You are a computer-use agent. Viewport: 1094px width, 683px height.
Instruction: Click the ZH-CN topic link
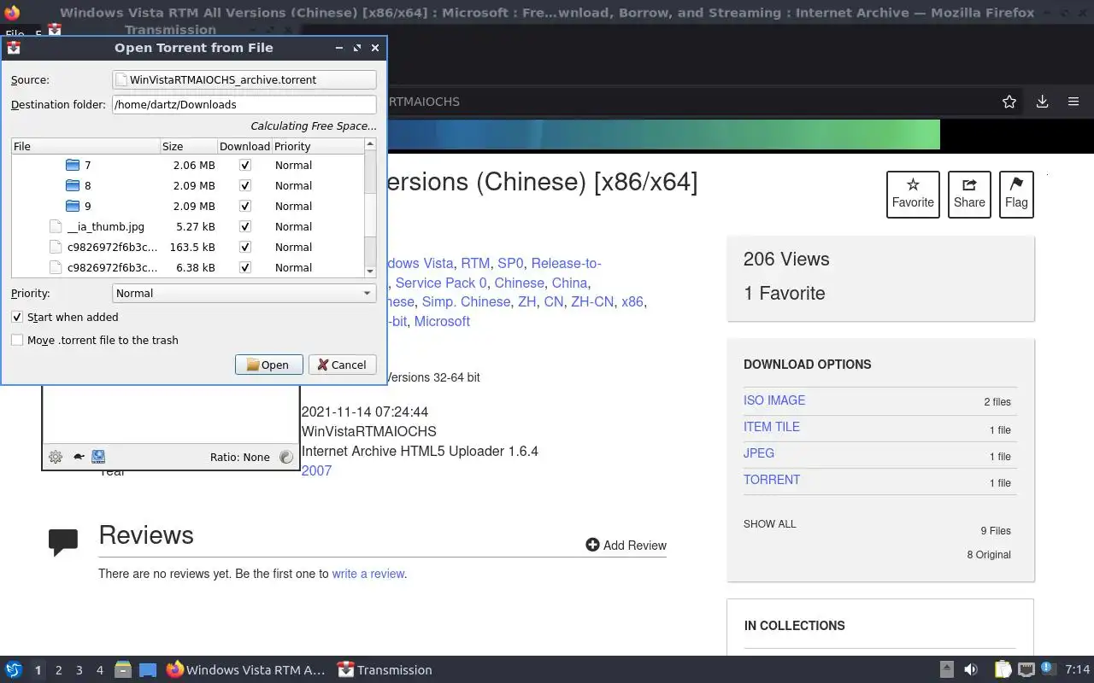tap(592, 302)
